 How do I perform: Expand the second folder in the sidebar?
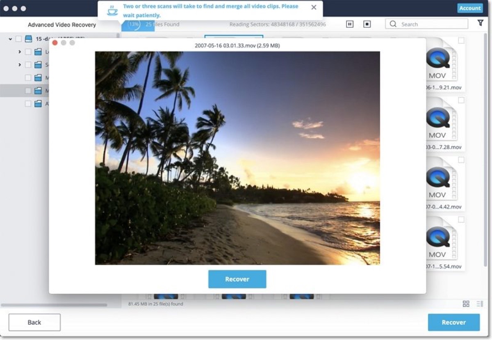coord(19,64)
